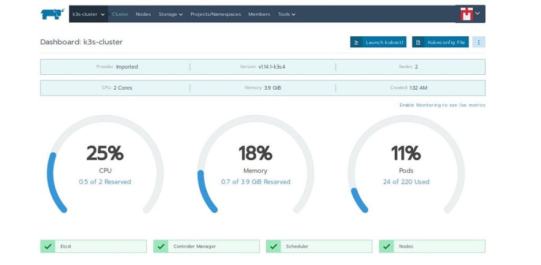Click the Memory: 3.9 GiB value
The image size is (541, 265).
pyautogui.click(x=272, y=88)
